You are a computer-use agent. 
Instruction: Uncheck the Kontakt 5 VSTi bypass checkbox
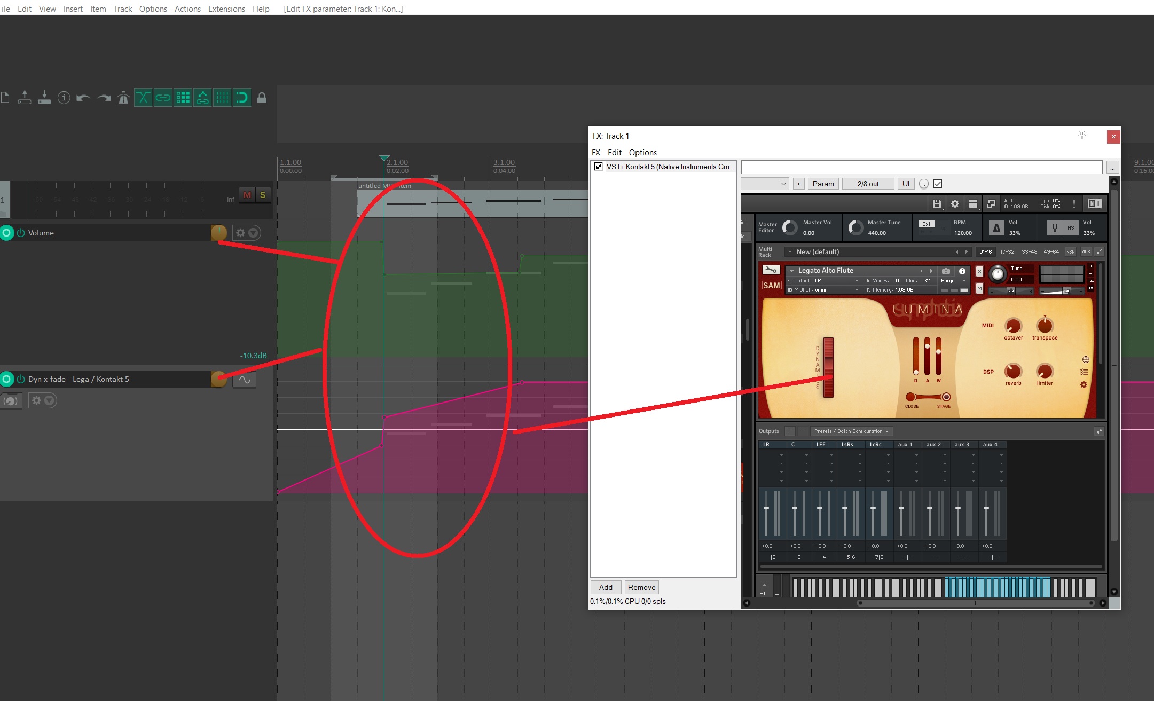(599, 167)
